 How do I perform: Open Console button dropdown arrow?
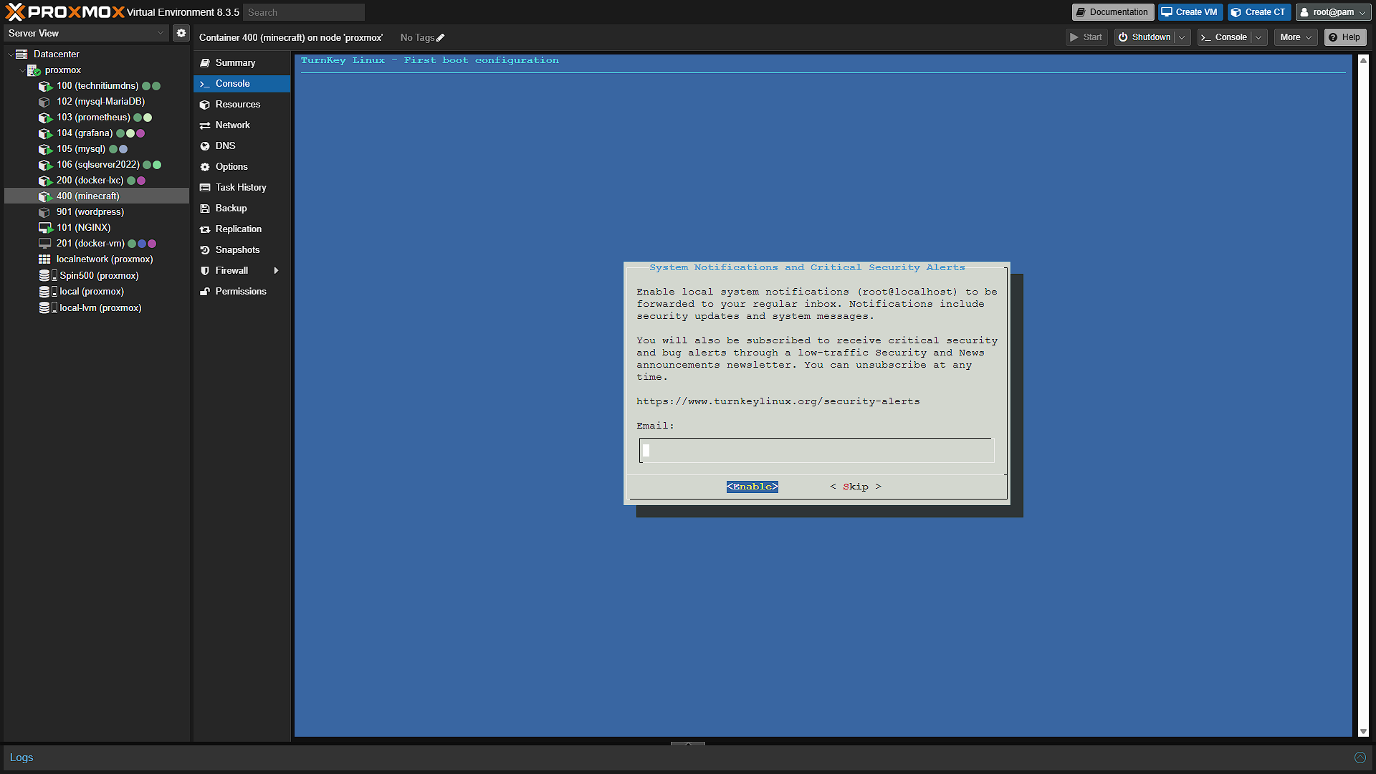click(1258, 37)
